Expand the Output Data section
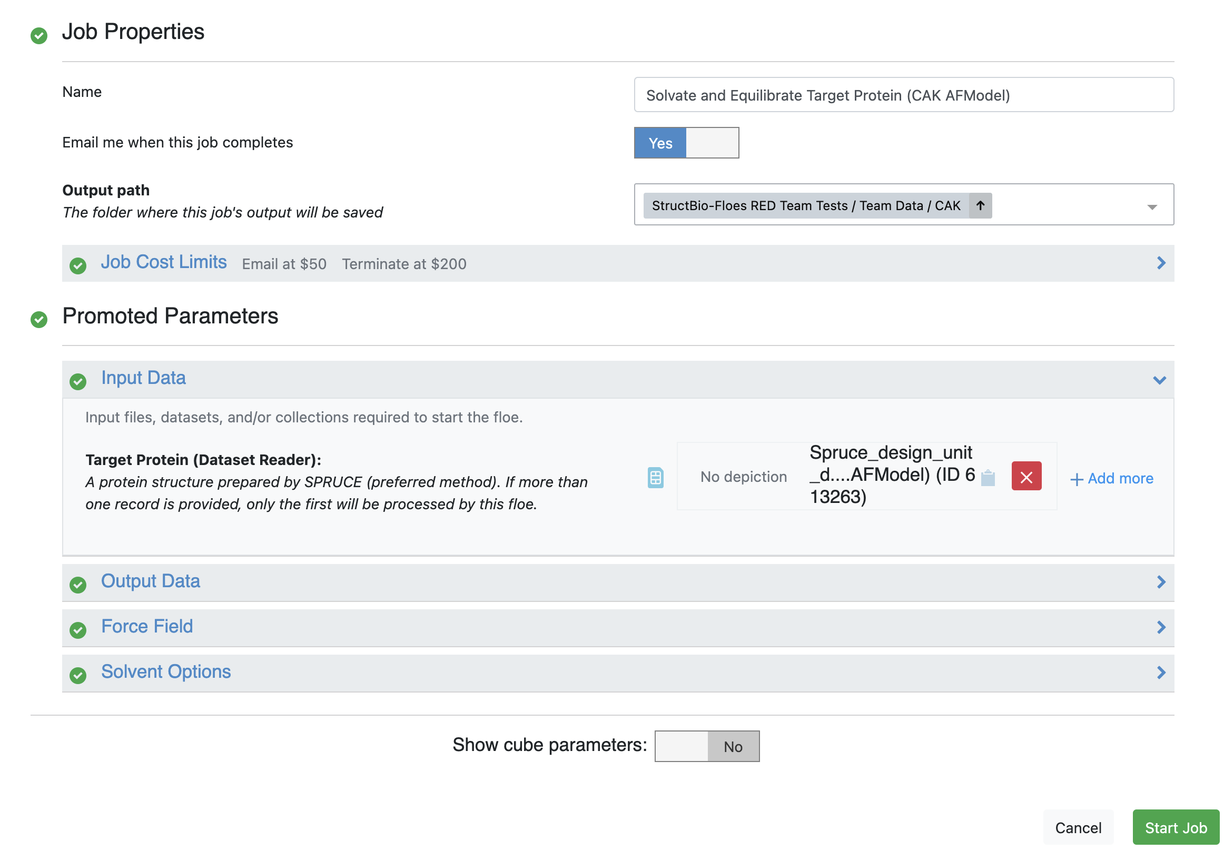 1161,582
